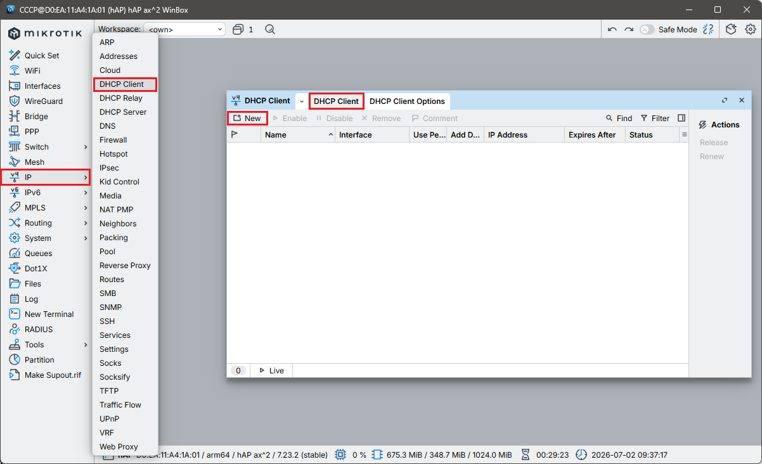Sort by the IP Address column header
Viewport: 762px width, 464px height.
coord(524,134)
